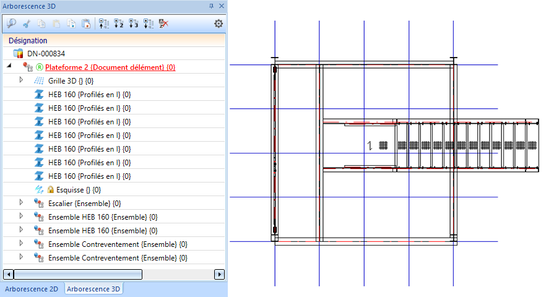Image resolution: width=546 pixels, height=297 pixels.
Task: Select 'Escalier {Ensemble} {0}' row text
Action: (x=85, y=204)
